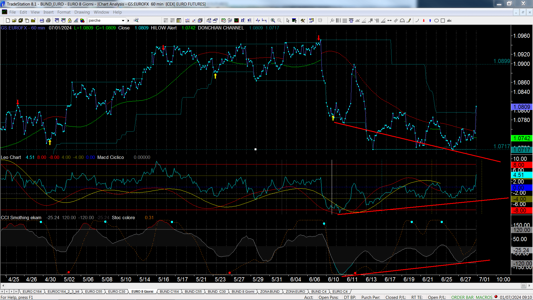Click the 1.0809 current price label on axis
The width and height of the screenshot is (533, 300).
click(522, 107)
